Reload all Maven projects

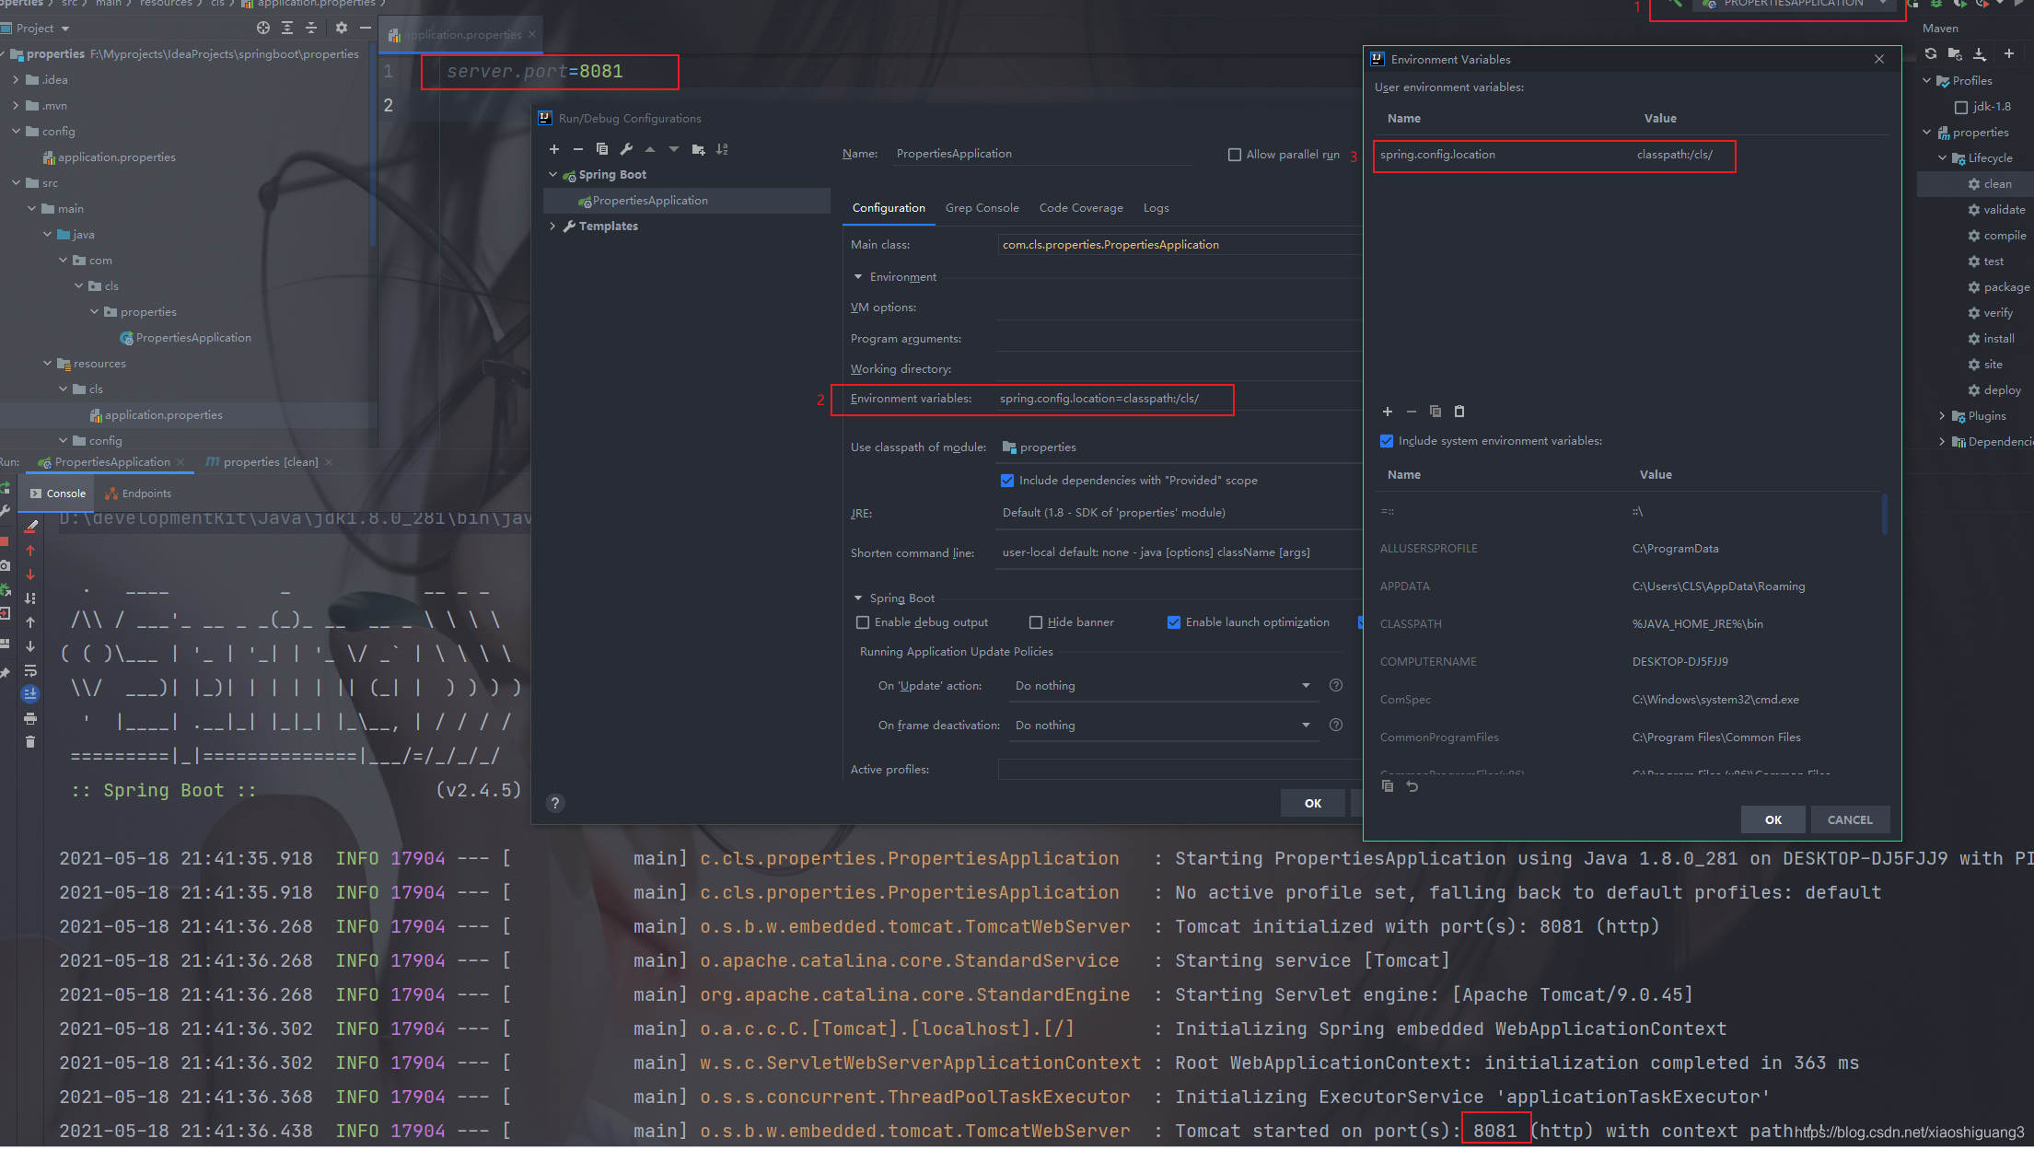[1931, 54]
